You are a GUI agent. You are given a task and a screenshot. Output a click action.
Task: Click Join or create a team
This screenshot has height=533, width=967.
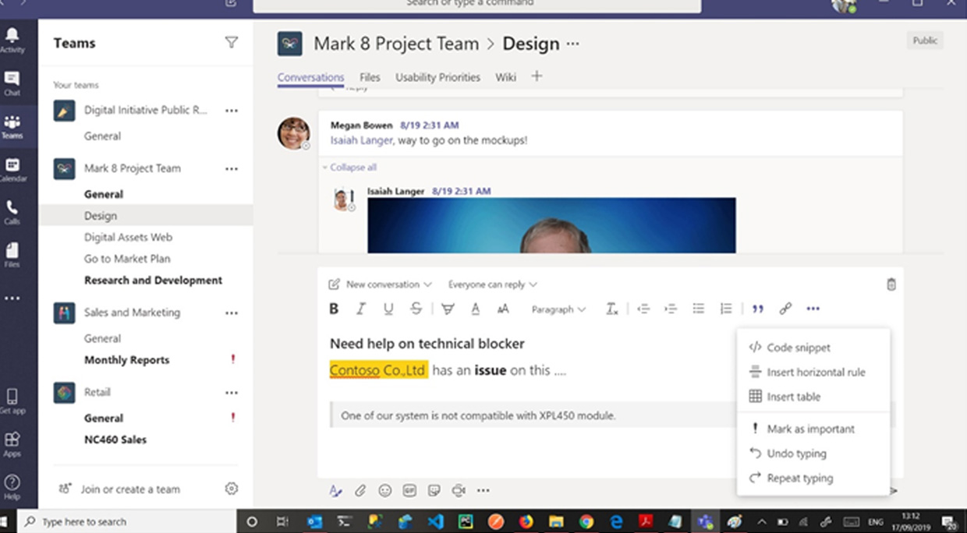(129, 489)
